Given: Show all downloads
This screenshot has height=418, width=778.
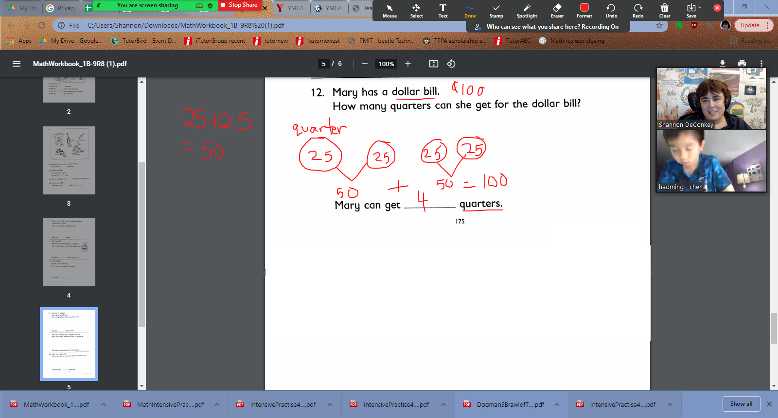Looking at the screenshot, I should tap(741, 404).
